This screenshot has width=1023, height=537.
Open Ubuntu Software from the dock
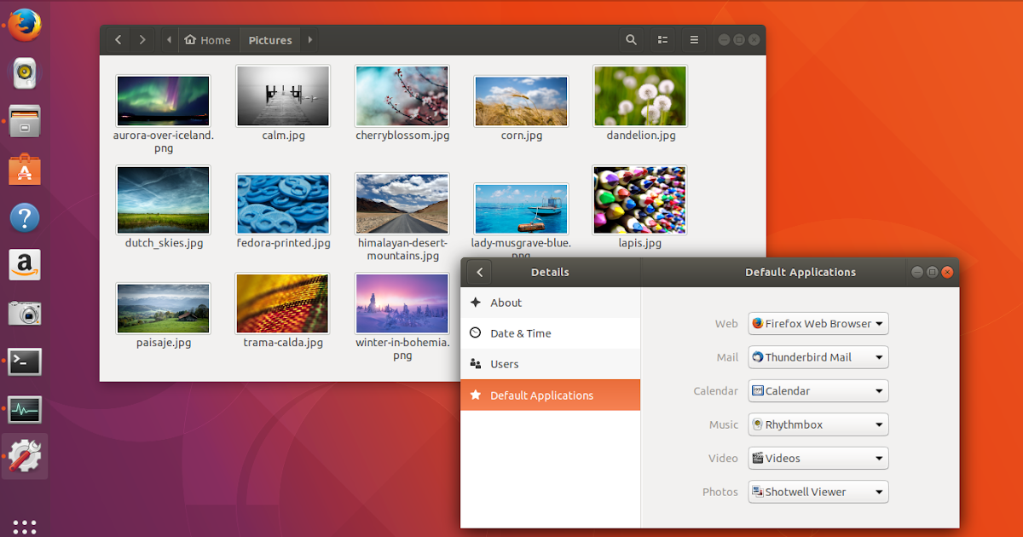25,169
